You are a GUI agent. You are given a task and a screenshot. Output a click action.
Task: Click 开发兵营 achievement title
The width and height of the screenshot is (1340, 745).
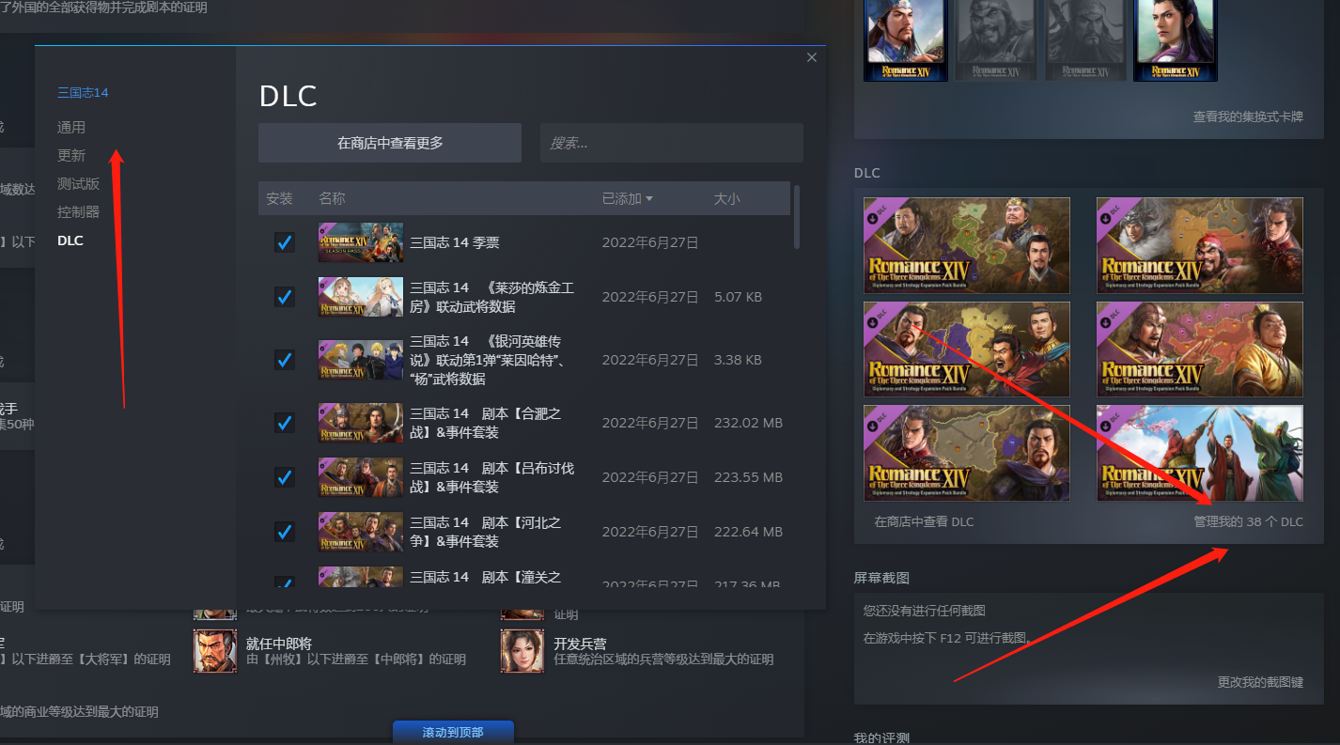[580, 644]
